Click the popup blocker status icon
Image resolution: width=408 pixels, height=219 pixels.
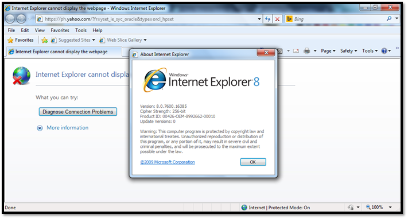click(351, 208)
